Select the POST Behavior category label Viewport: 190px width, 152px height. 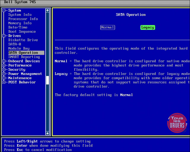pos(22,82)
